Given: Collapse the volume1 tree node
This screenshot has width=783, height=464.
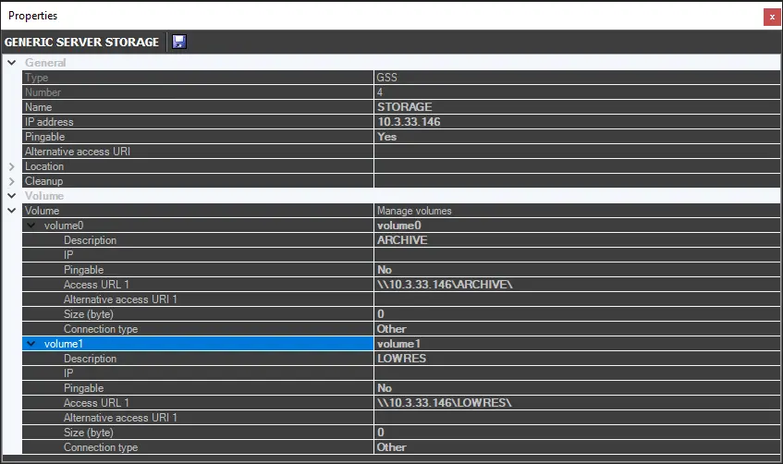Looking at the screenshot, I should pos(32,344).
